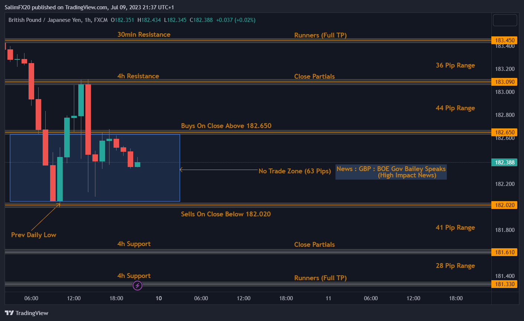Click the 183.450 price level label

504,40
